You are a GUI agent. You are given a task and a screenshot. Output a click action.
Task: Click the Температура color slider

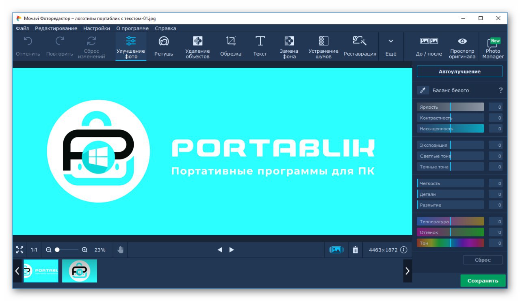(x=451, y=221)
